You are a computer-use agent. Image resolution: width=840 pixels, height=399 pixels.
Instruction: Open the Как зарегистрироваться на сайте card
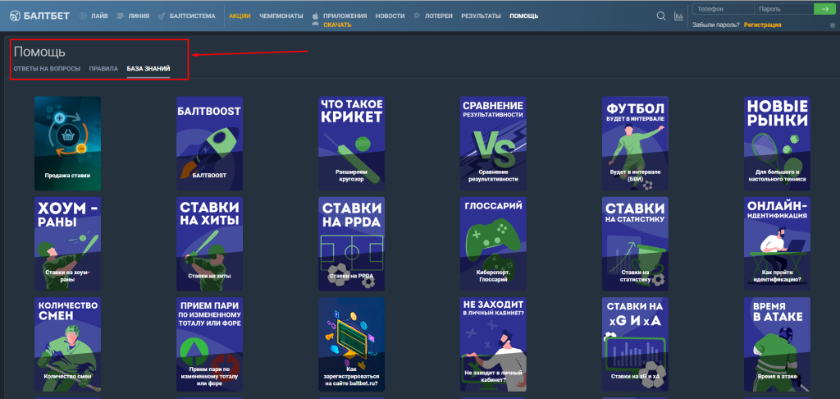tap(351, 344)
